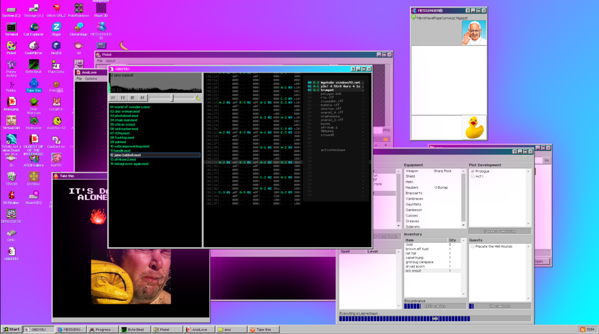Open the Glitch GRLZ desktop icon

coord(56,10)
